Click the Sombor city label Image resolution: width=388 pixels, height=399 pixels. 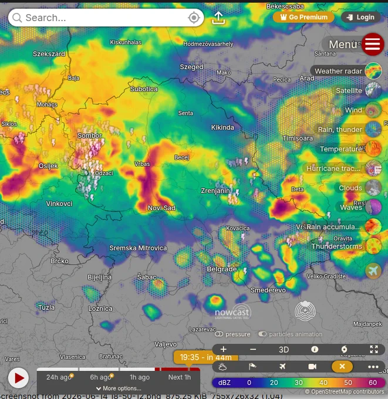(90, 136)
